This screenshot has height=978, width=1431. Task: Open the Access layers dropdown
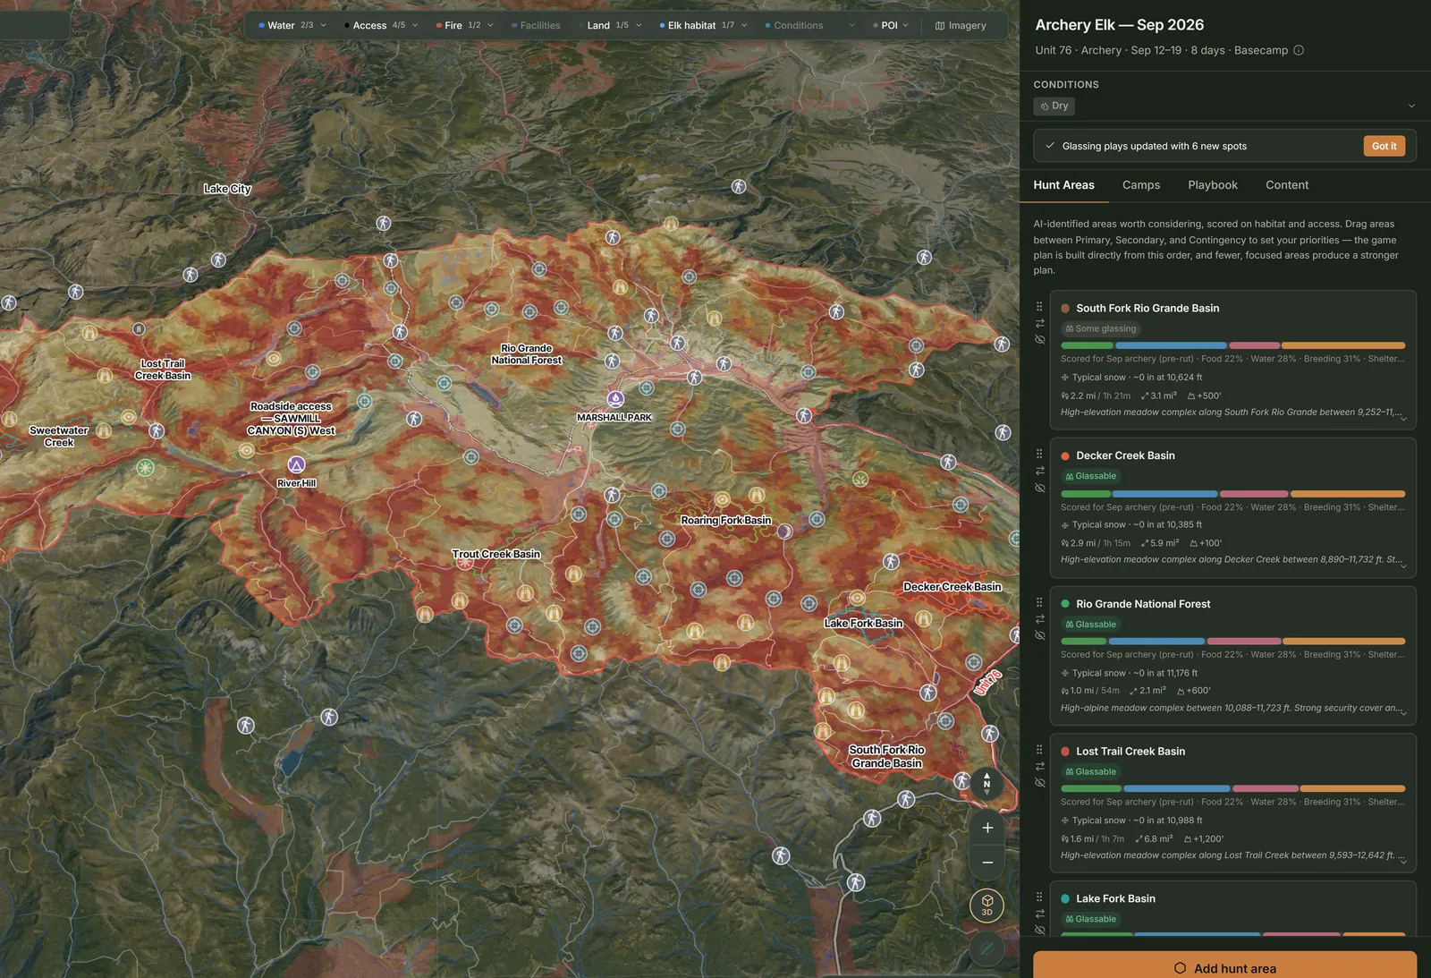point(381,25)
